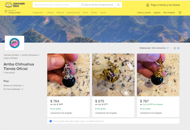
Task: Click the free shipping info icon
Action: coord(50,121)
